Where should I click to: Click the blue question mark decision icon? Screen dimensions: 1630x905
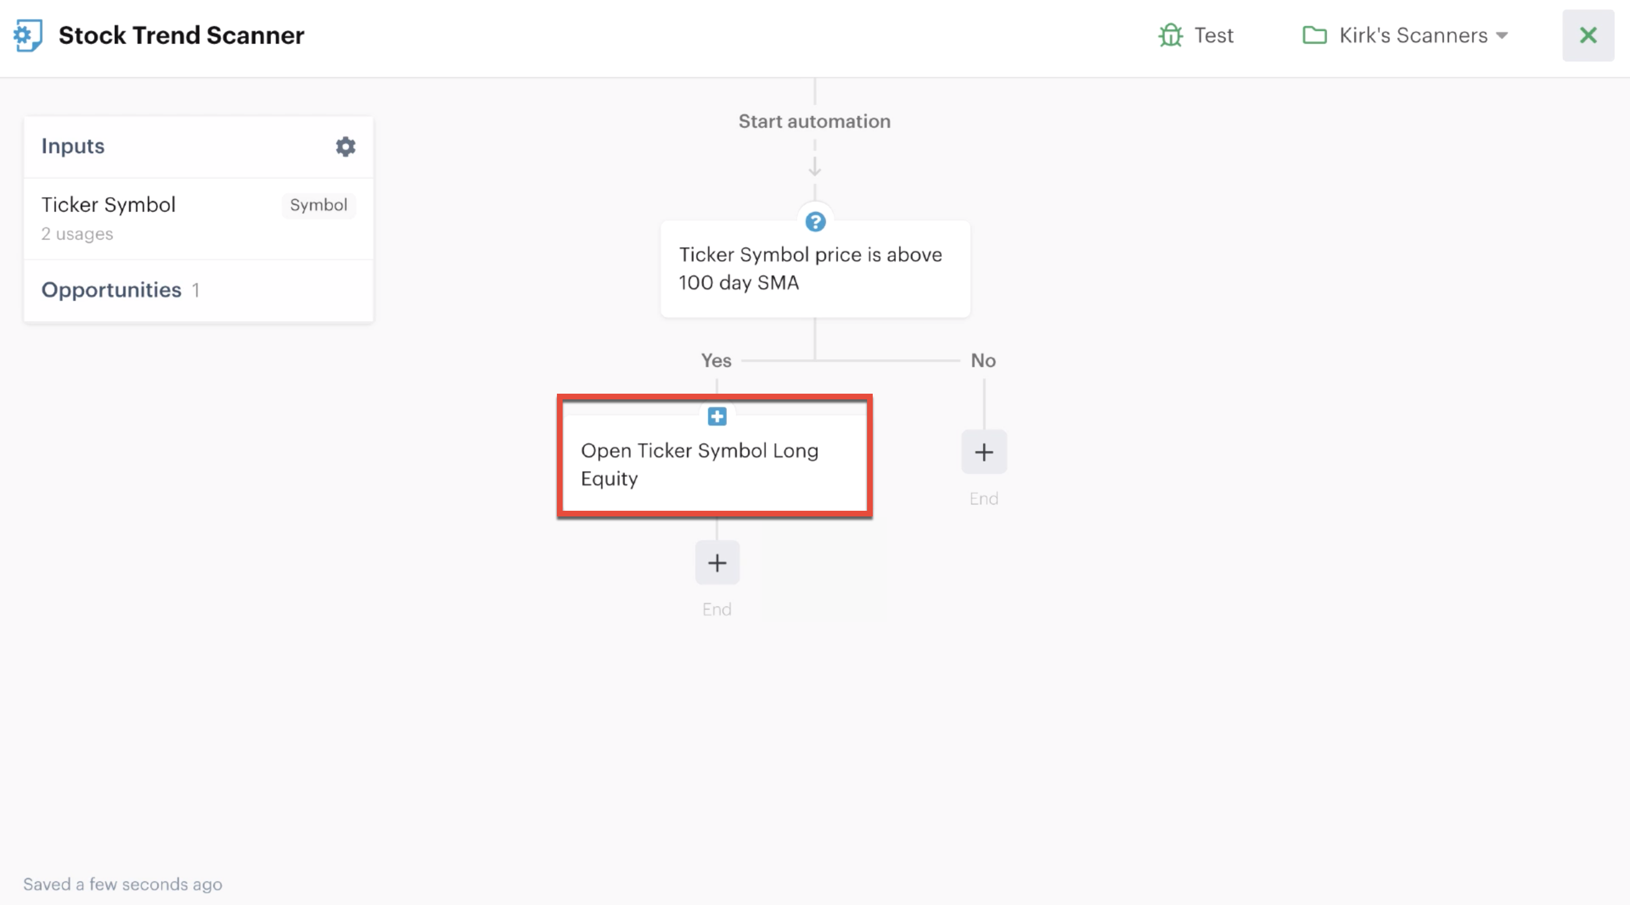[815, 222]
